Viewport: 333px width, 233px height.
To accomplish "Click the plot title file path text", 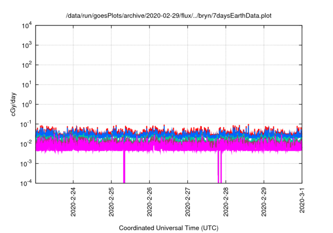I will click(169, 16).
